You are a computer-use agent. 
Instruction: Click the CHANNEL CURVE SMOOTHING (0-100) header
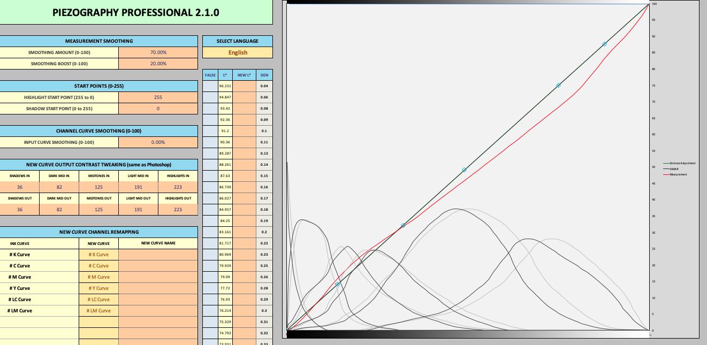[98, 131]
